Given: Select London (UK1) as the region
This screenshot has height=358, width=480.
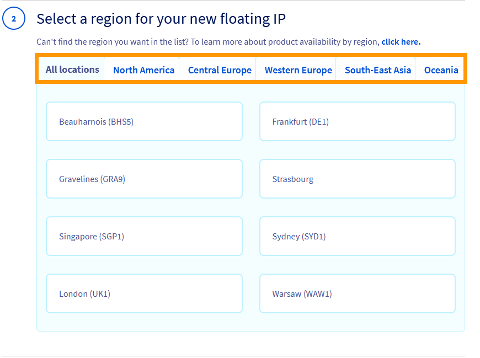Looking at the screenshot, I should [144, 293].
